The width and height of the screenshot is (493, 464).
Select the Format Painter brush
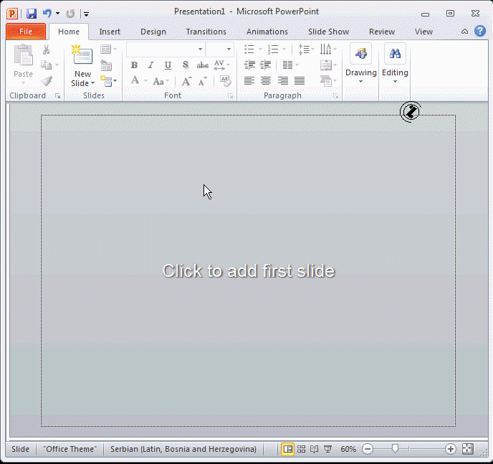[x=47, y=81]
